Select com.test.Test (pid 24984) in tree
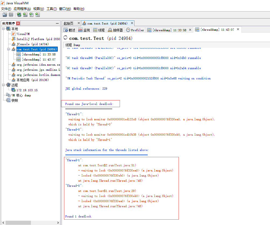The width and height of the screenshot is (270, 225). click(37, 49)
